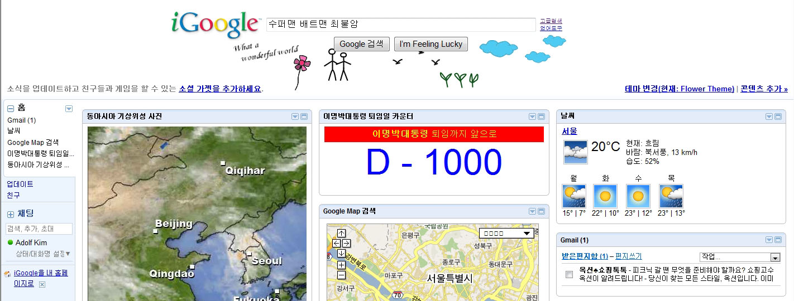The width and height of the screenshot is (794, 301).
Task: Zoom in on the Google Map
Action: pos(342,265)
